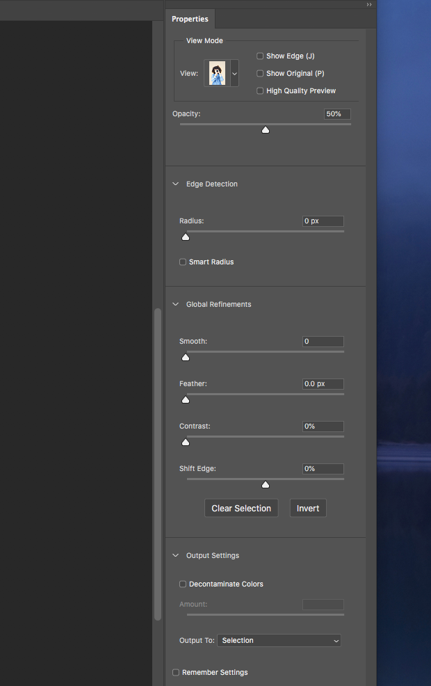Enable High Quality Preview checkbox
Image resolution: width=431 pixels, height=686 pixels.
click(260, 90)
